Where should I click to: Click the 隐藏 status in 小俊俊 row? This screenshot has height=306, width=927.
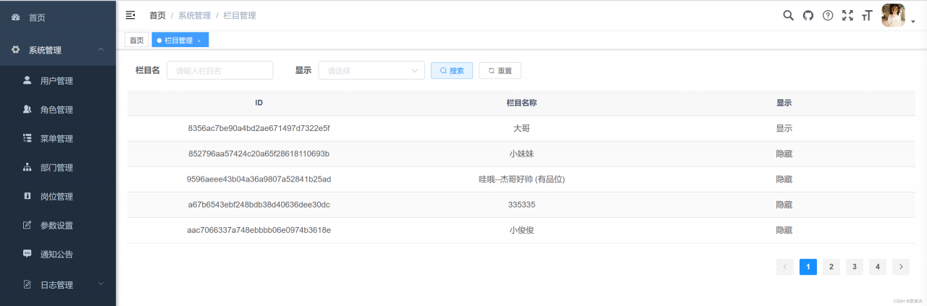pyautogui.click(x=784, y=230)
